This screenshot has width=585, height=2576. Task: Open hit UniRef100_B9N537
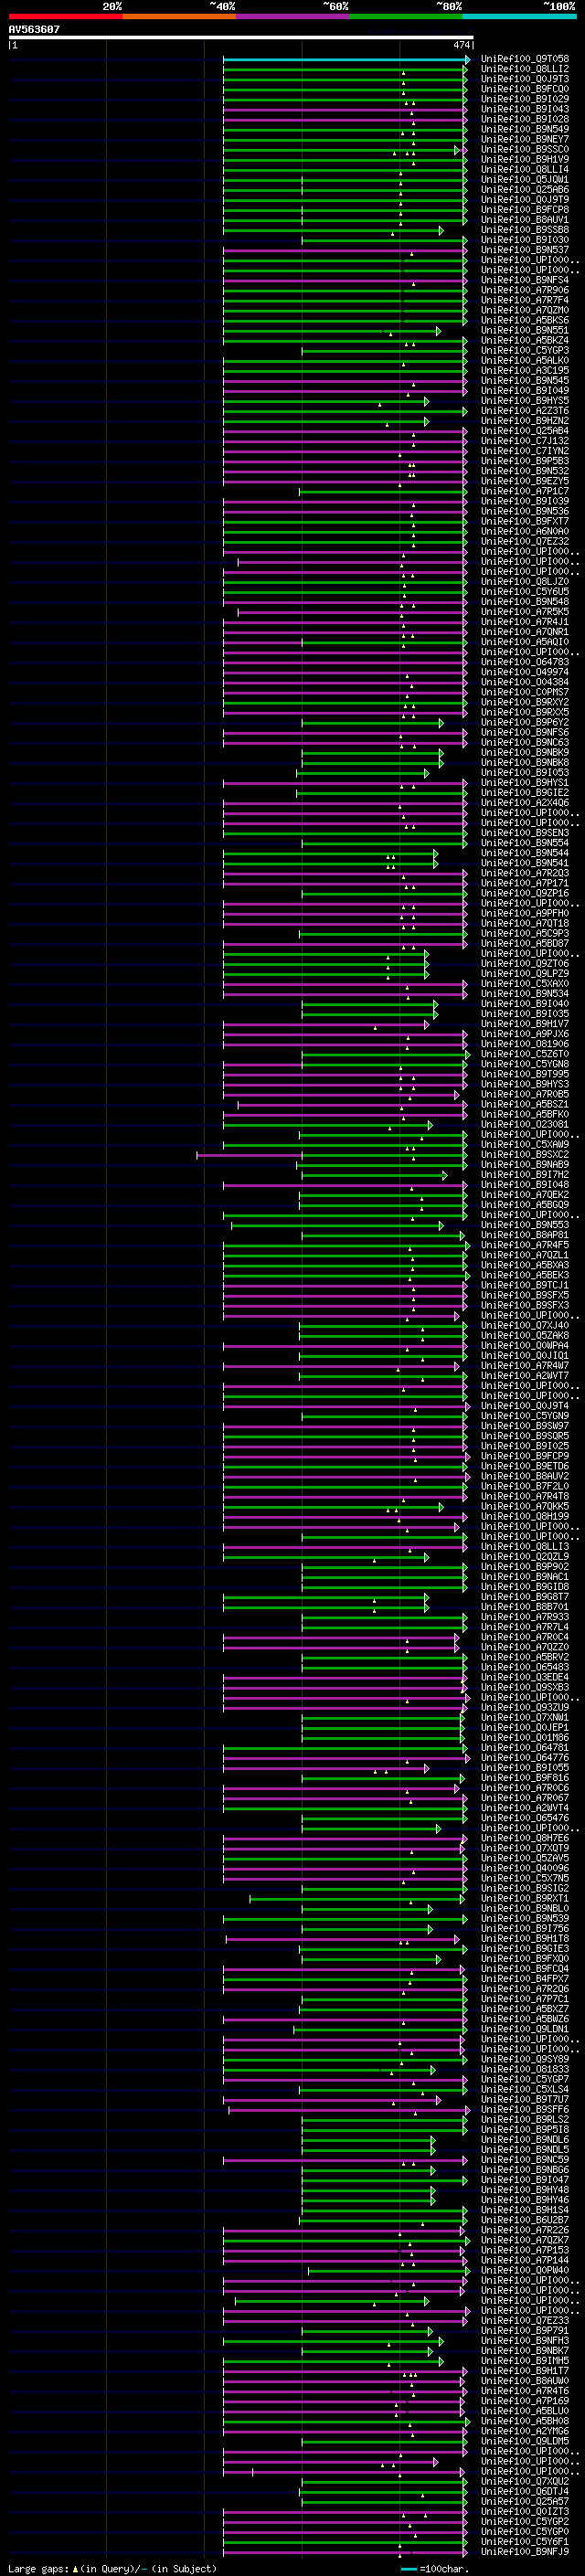click(525, 250)
